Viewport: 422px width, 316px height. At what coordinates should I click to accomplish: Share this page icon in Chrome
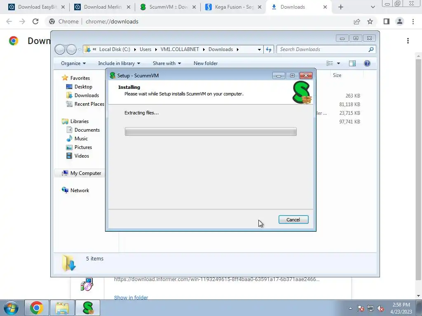[x=357, y=21]
